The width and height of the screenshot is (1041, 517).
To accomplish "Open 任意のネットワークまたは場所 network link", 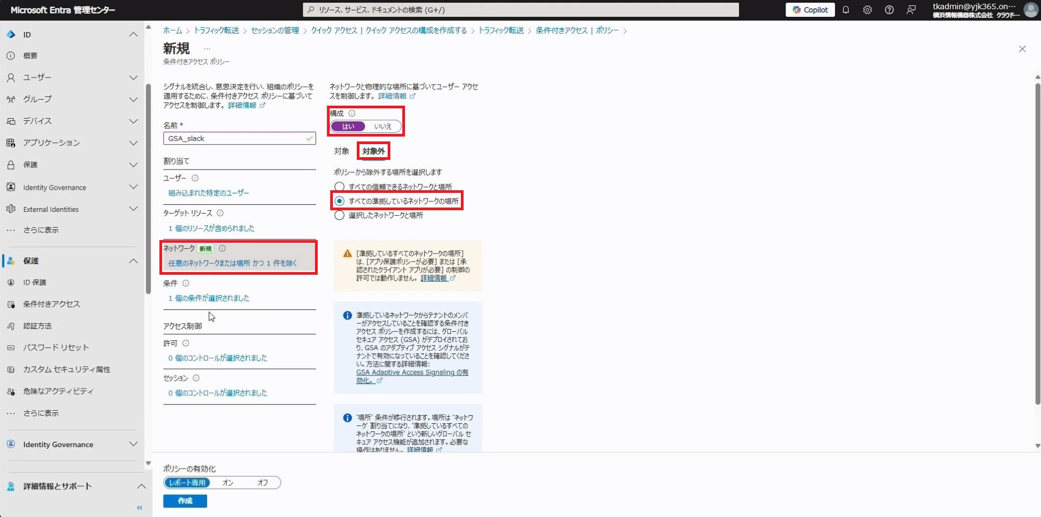I will pyautogui.click(x=233, y=263).
